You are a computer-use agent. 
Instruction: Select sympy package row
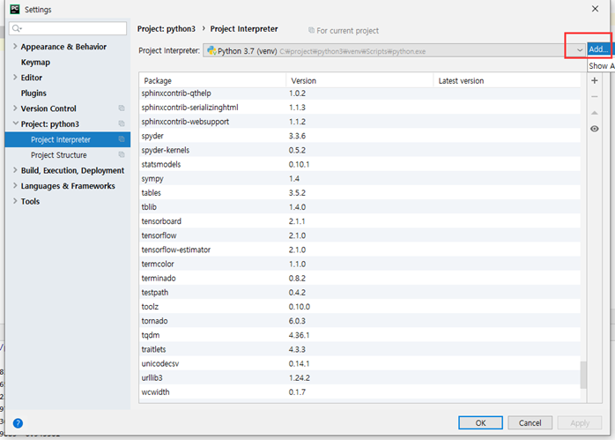(x=359, y=179)
